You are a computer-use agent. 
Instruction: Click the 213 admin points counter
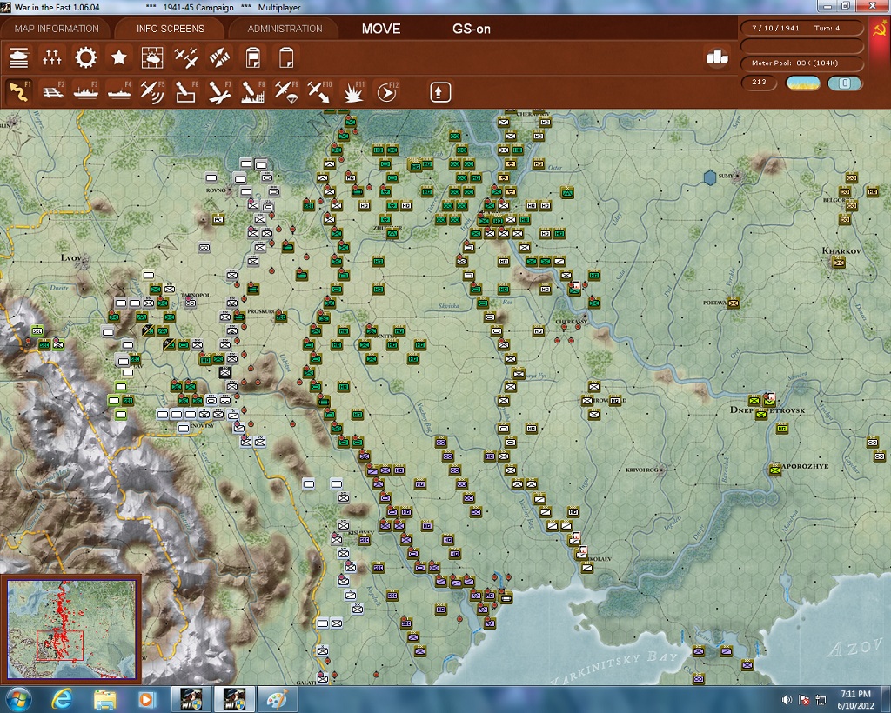pos(759,83)
